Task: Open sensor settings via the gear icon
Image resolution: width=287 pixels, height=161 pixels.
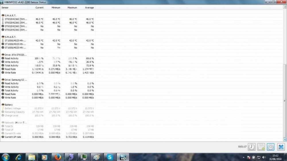Action: point(270,147)
